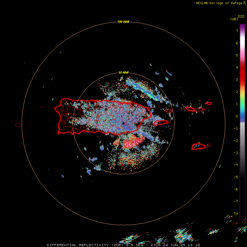
Task: Click the -4 value on the color scale
Action: point(236,165)
